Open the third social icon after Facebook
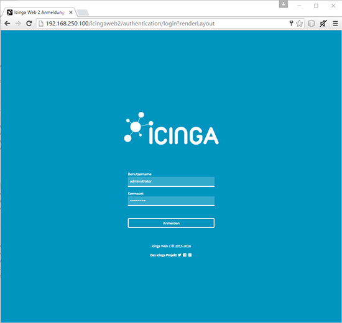 point(190,255)
